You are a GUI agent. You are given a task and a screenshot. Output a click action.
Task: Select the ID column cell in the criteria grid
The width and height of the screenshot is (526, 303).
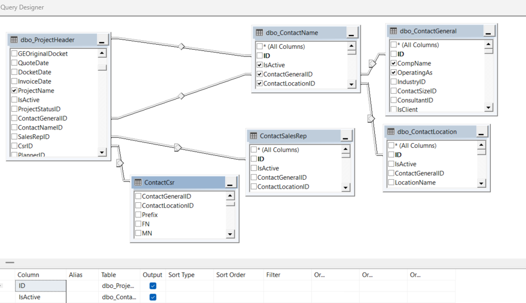(x=41, y=286)
